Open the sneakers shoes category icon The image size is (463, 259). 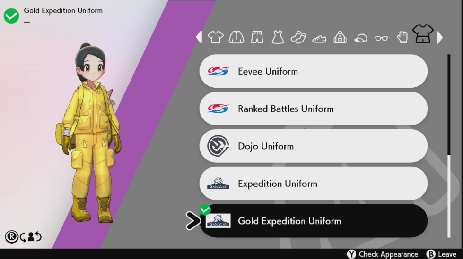(319, 39)
